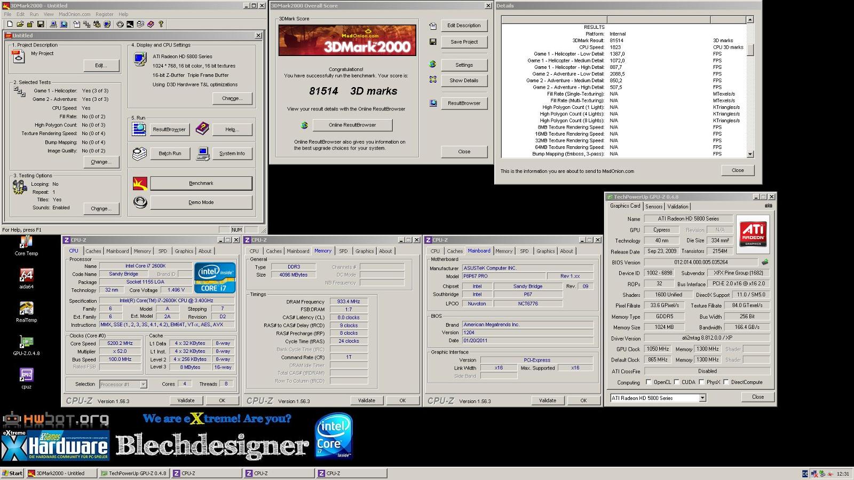Click the Close button in the GPU-Z window

pyautogui.click(x=757, y=397)
